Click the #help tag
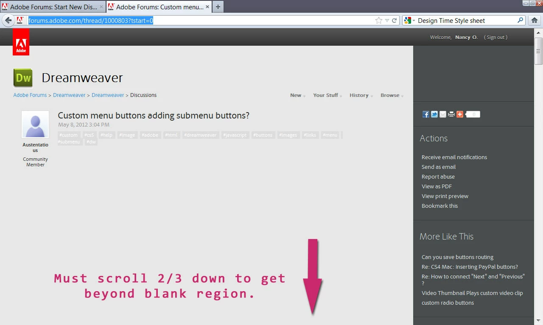The width and height of the screenshot is (543, 325). tap(106, 135)
